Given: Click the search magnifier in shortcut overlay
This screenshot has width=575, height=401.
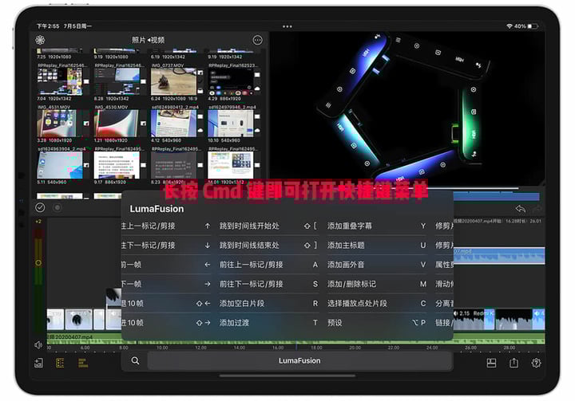Looking at the screenshot, I should tap(135, 360).
